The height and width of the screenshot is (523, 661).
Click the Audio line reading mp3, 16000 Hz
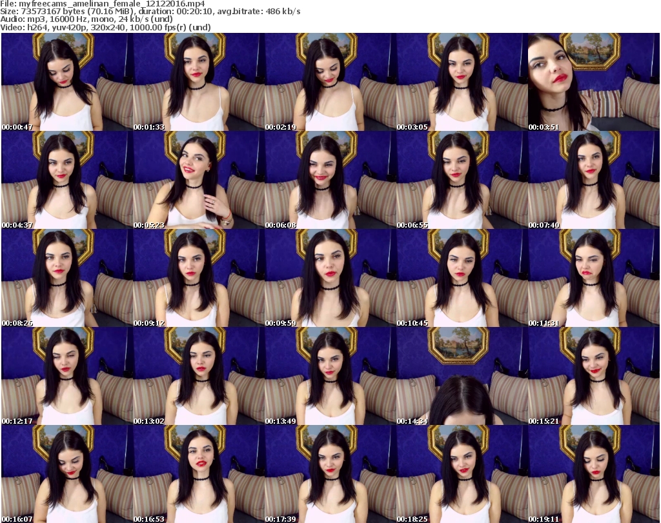pos(86,19)
